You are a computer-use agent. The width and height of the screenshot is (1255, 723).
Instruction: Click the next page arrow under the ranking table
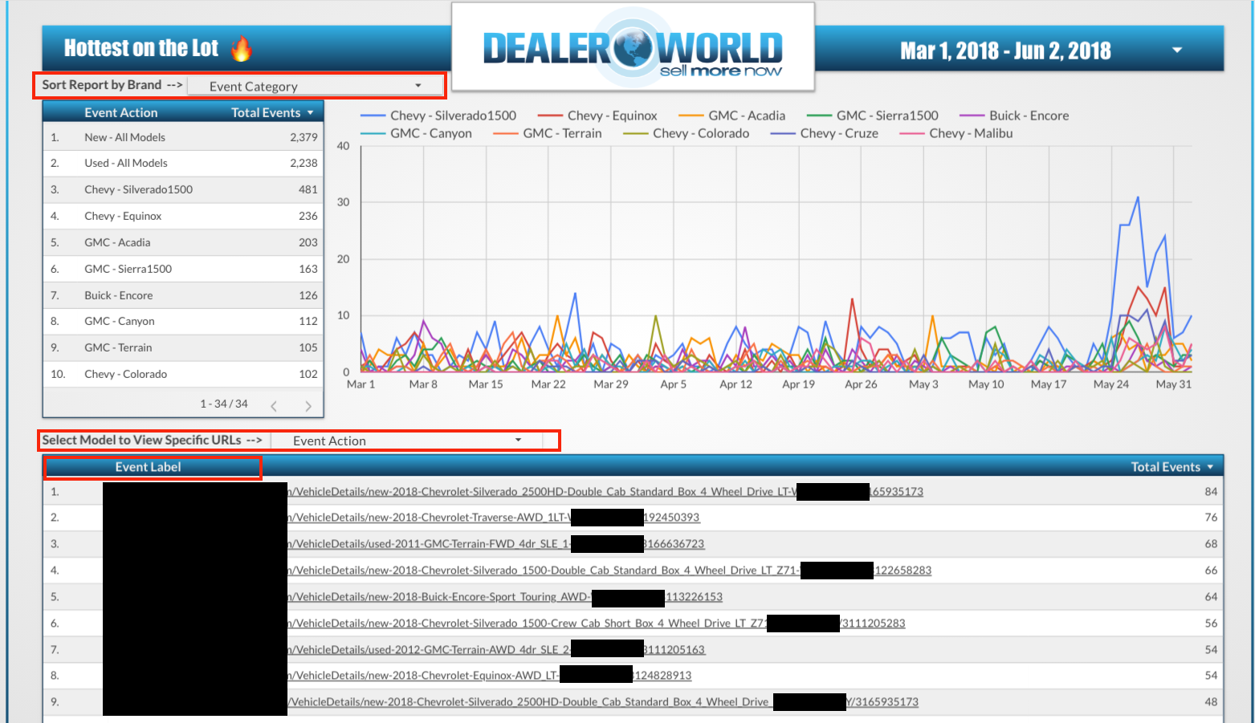(x=308, y=406)
